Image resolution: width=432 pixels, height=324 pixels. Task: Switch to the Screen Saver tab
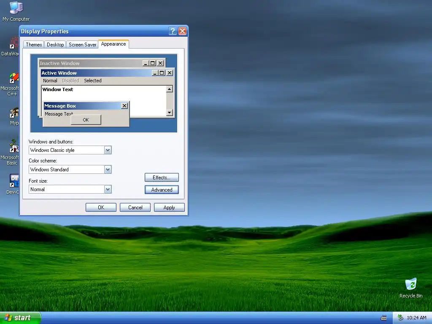[82, 45]
